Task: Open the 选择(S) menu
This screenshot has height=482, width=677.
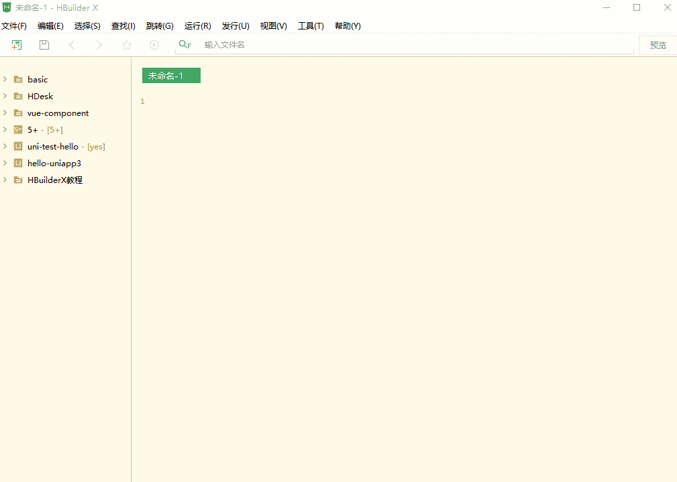Action: 87,26
